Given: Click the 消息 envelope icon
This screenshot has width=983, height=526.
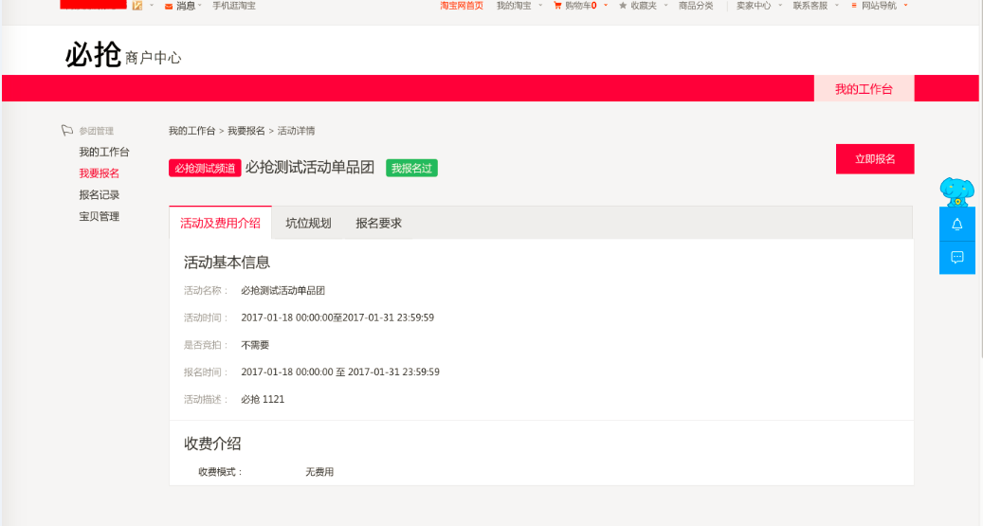Looking at the screenshot, I should point(169,6).
